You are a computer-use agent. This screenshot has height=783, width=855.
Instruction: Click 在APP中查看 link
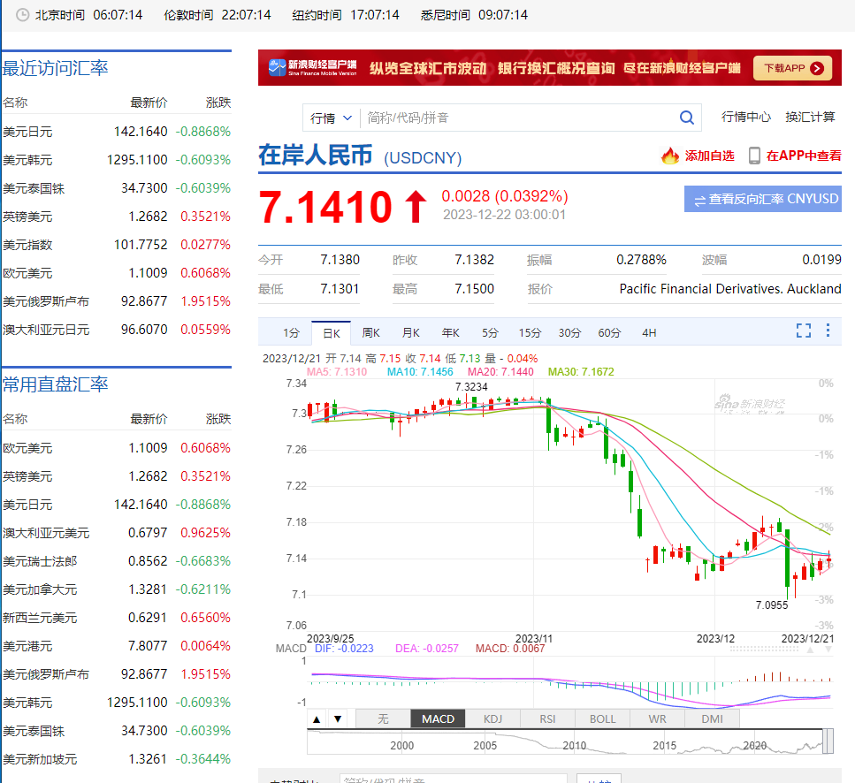click(x=804, y=156)
